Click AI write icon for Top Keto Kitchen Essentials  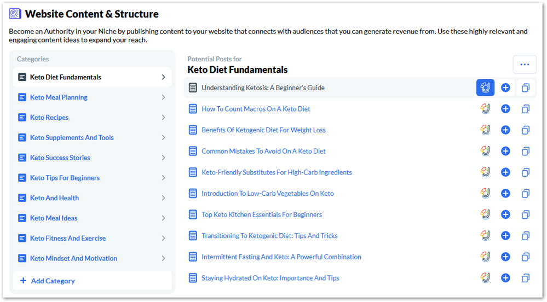[x=485, y=214]
